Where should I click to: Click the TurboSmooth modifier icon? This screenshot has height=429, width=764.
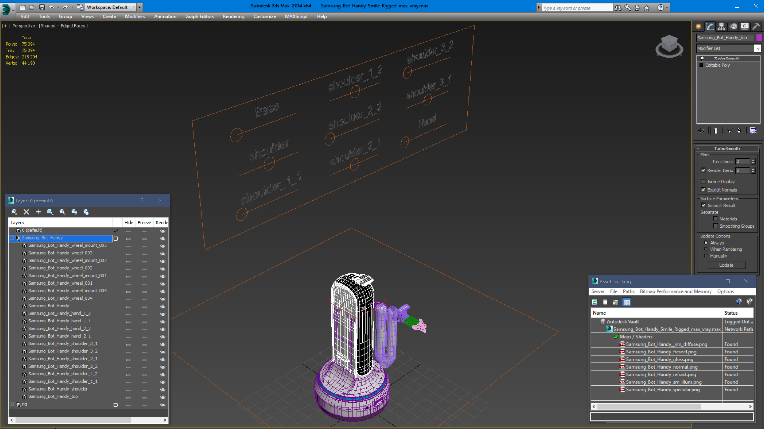point(704,58)
